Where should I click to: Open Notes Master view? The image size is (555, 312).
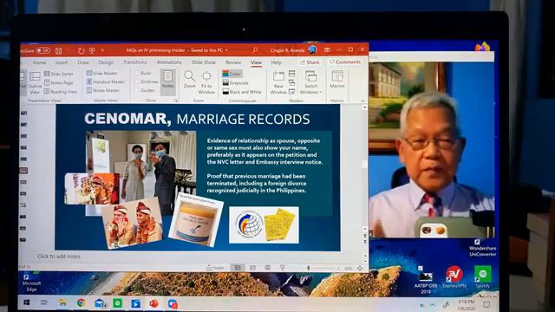(x=103, y=90)
